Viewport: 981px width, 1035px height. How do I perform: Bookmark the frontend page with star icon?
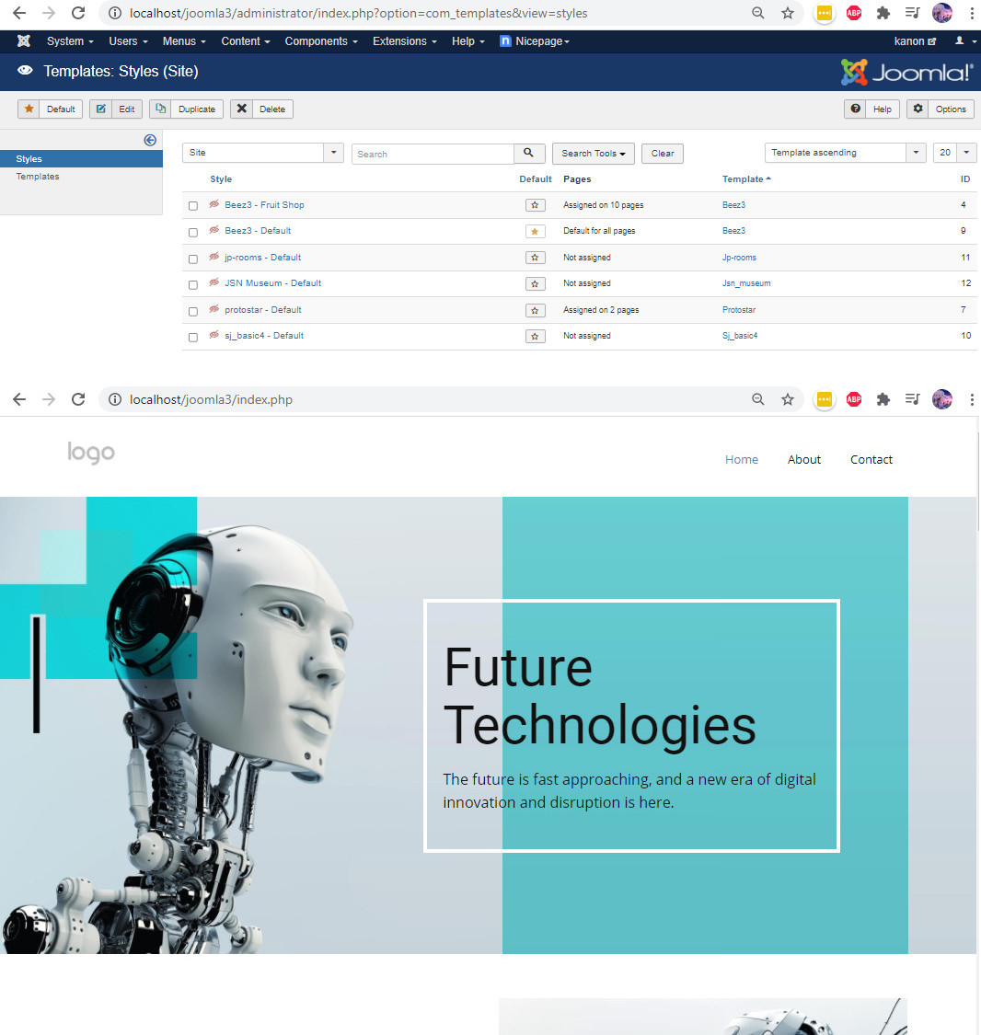[x=788, y=399]
